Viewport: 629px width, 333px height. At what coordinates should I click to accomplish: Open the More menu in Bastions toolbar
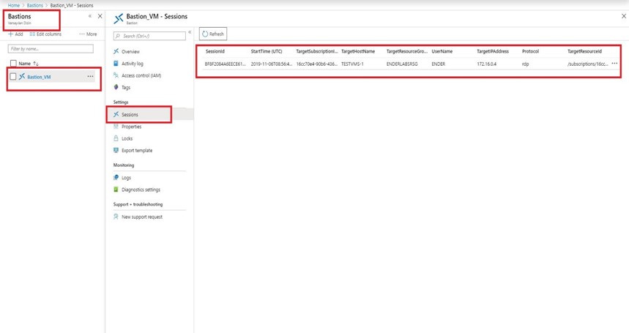88,34
